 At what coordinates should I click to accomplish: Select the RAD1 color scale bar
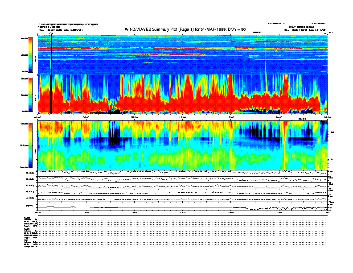tap(30, 95)
